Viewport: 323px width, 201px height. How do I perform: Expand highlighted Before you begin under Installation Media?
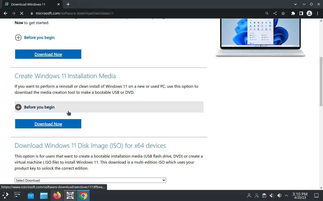pyautogui.click(x=109, y=107)
